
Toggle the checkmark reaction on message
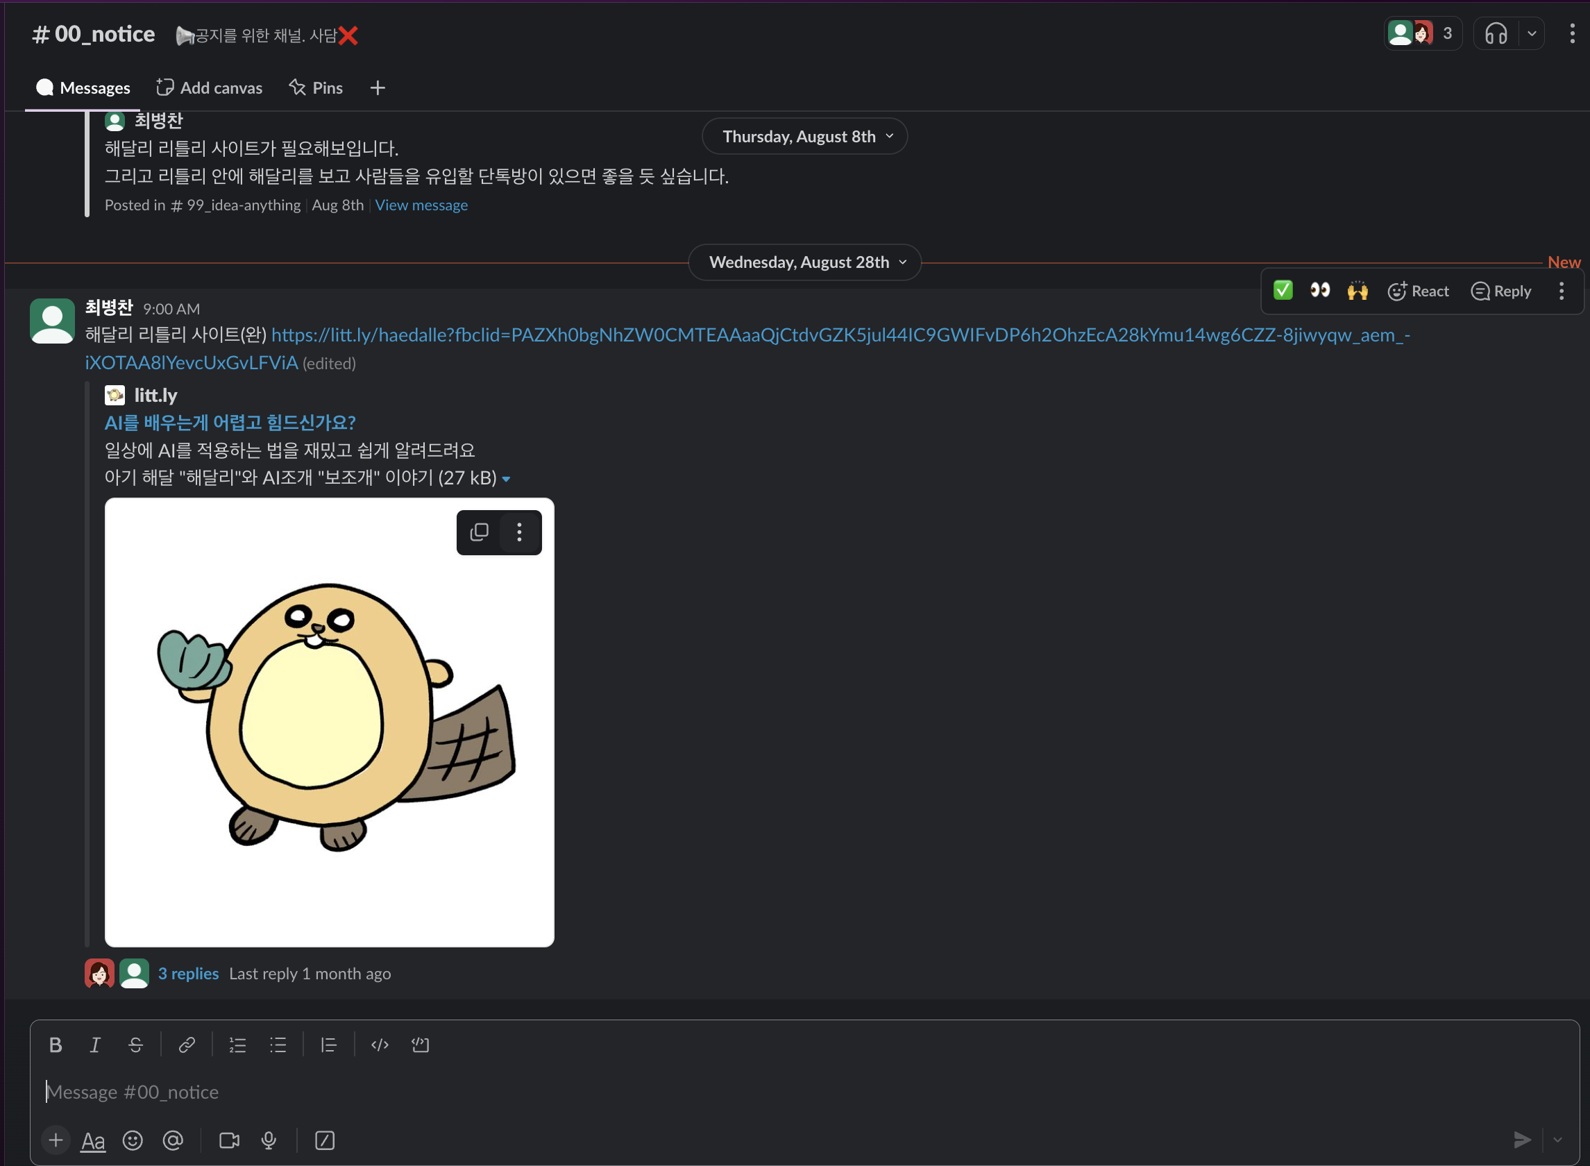[1284, 290]
